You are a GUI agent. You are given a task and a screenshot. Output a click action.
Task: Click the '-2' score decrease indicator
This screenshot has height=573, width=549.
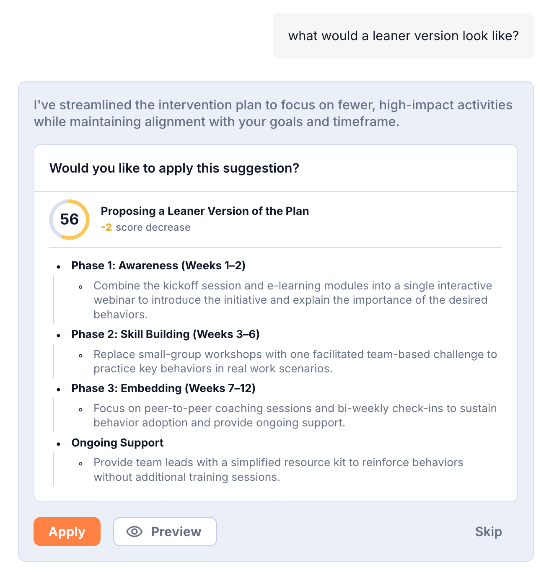[x=106, y=227]
